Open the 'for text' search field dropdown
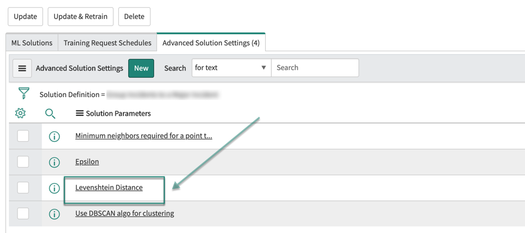The image size is (525, 233). click(x=232, y=68)
